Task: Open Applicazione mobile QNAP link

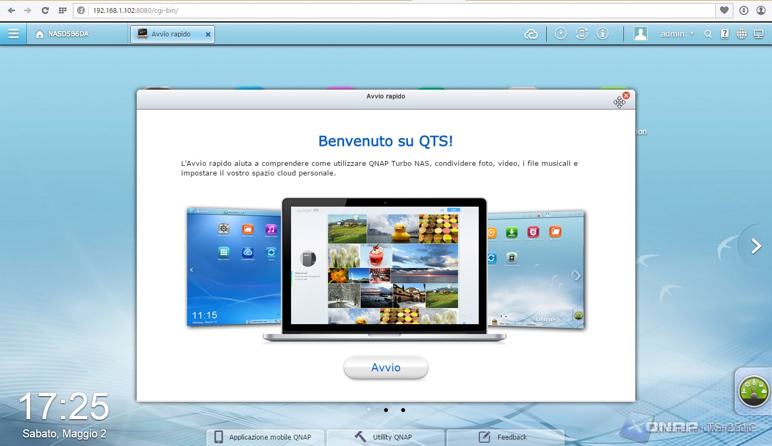Action: coord(266,437)
